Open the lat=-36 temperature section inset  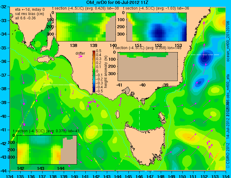pos(156,27)
